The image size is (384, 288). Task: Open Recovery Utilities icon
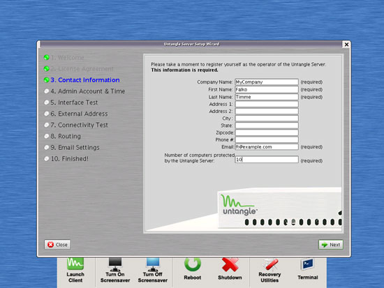(269, 265)
